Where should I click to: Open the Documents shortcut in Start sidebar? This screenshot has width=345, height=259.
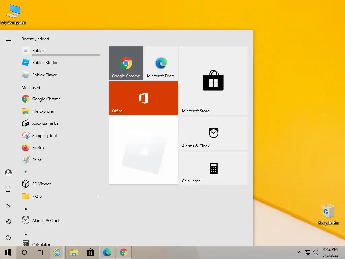[x=8, y=189]
